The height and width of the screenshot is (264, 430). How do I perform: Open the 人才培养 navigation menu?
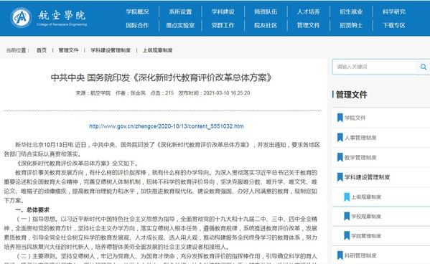click(x=308, y=11)
